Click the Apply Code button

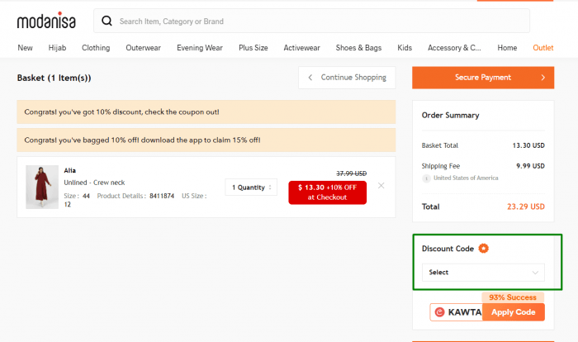[513, 312]
